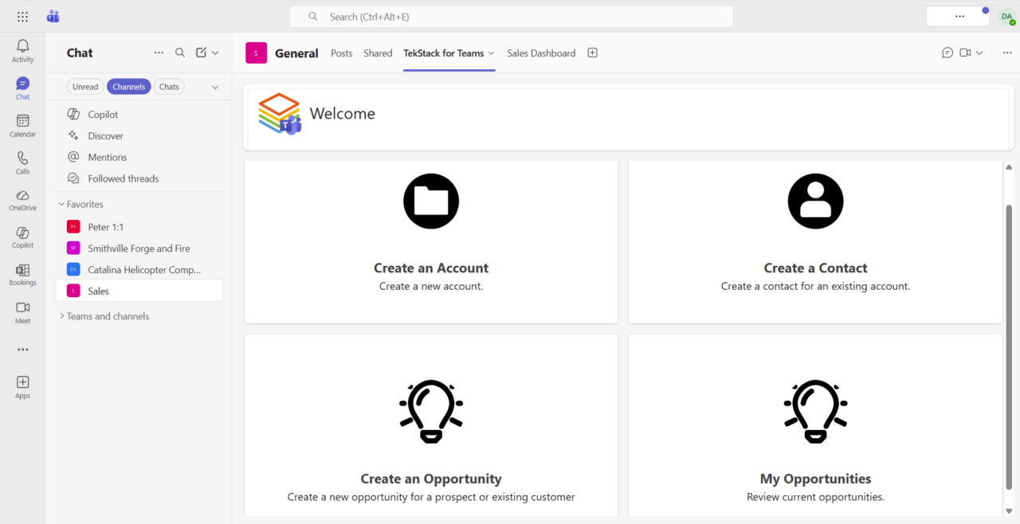Click the My Opportunities title
The image size is (1020, 524).
coord(815,479)
